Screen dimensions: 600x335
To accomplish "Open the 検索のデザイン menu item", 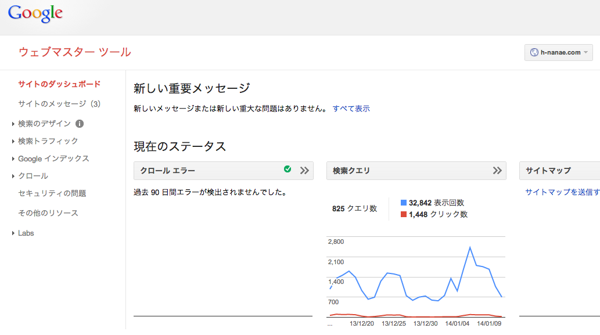I will (44, 124).
